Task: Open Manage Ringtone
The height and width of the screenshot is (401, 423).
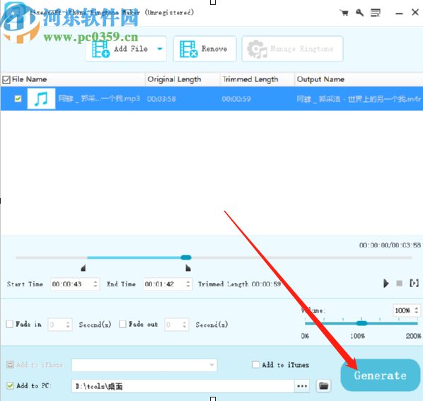Action: click(x=292, y=49)
